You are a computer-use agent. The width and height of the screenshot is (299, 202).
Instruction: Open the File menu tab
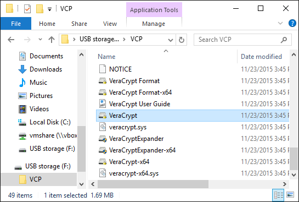[x=16, y=24]
